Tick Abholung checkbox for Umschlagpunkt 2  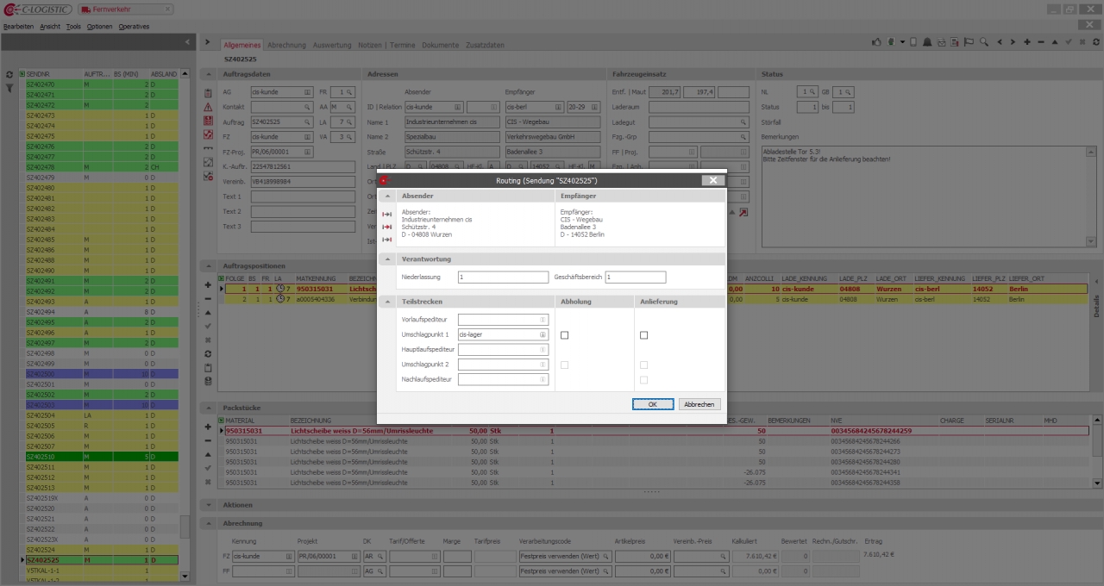pos(564,365)
